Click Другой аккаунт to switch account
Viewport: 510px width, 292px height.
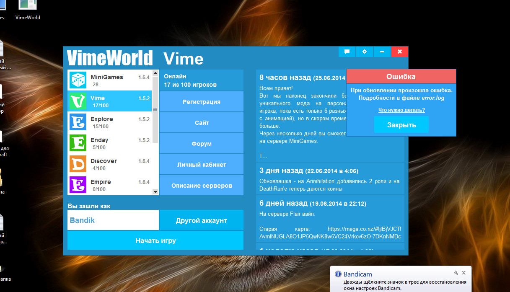pos(202,220)
